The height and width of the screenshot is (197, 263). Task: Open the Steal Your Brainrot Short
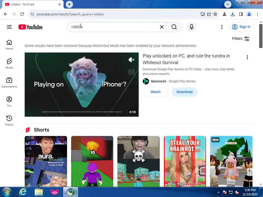pos(185,161)
